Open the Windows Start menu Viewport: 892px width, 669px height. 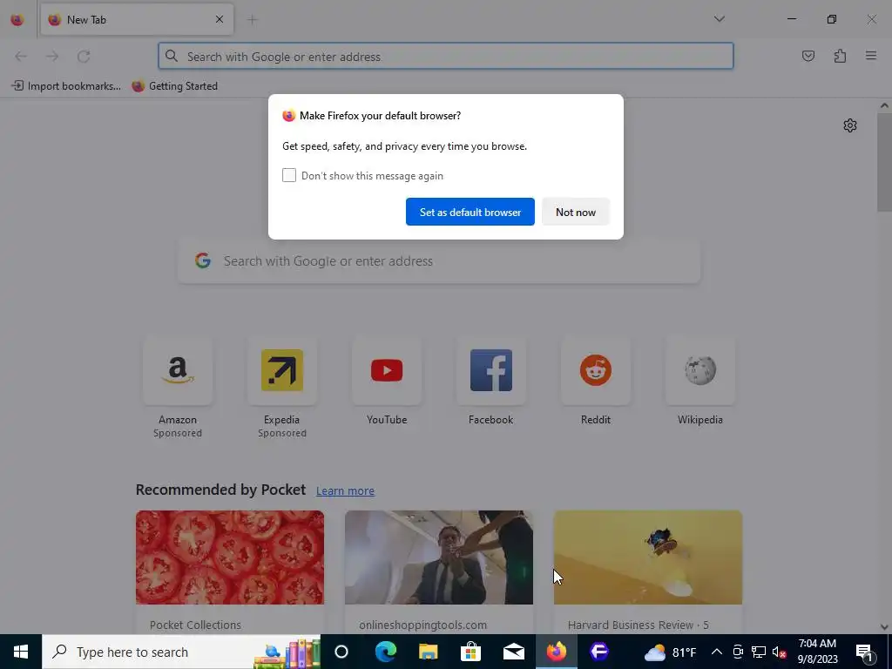(21, 652)
